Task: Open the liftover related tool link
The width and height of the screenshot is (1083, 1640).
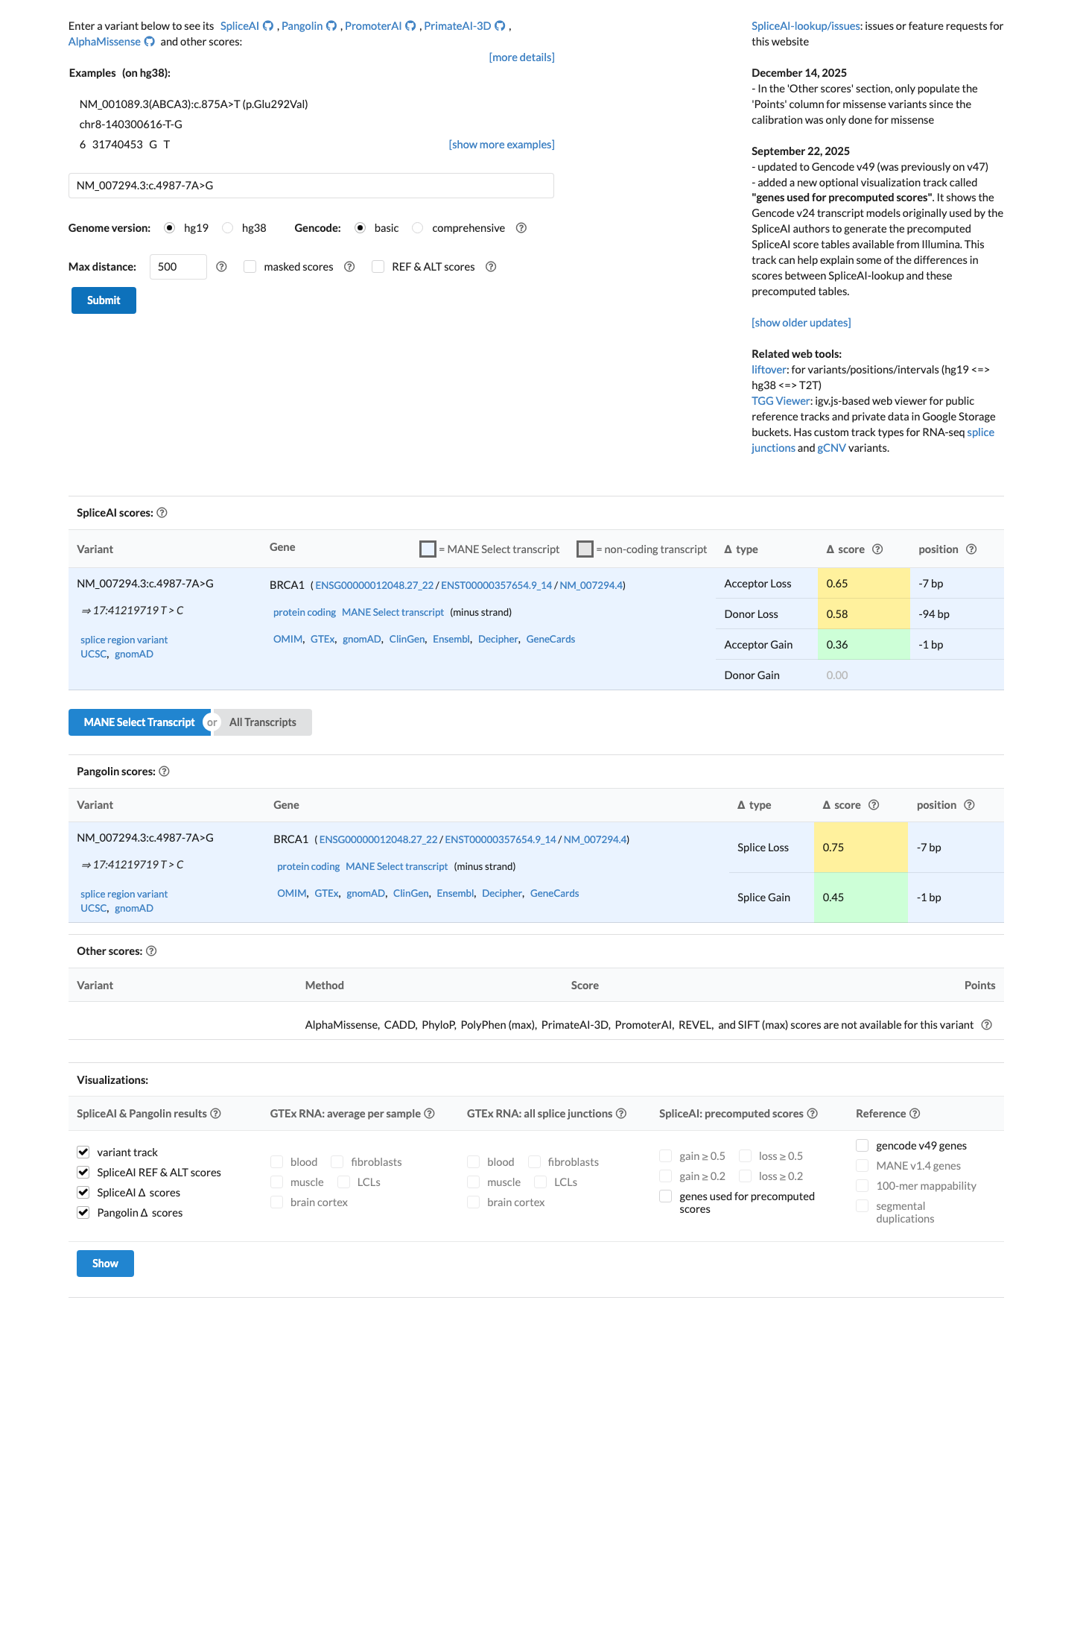Action: coord(769,370)
